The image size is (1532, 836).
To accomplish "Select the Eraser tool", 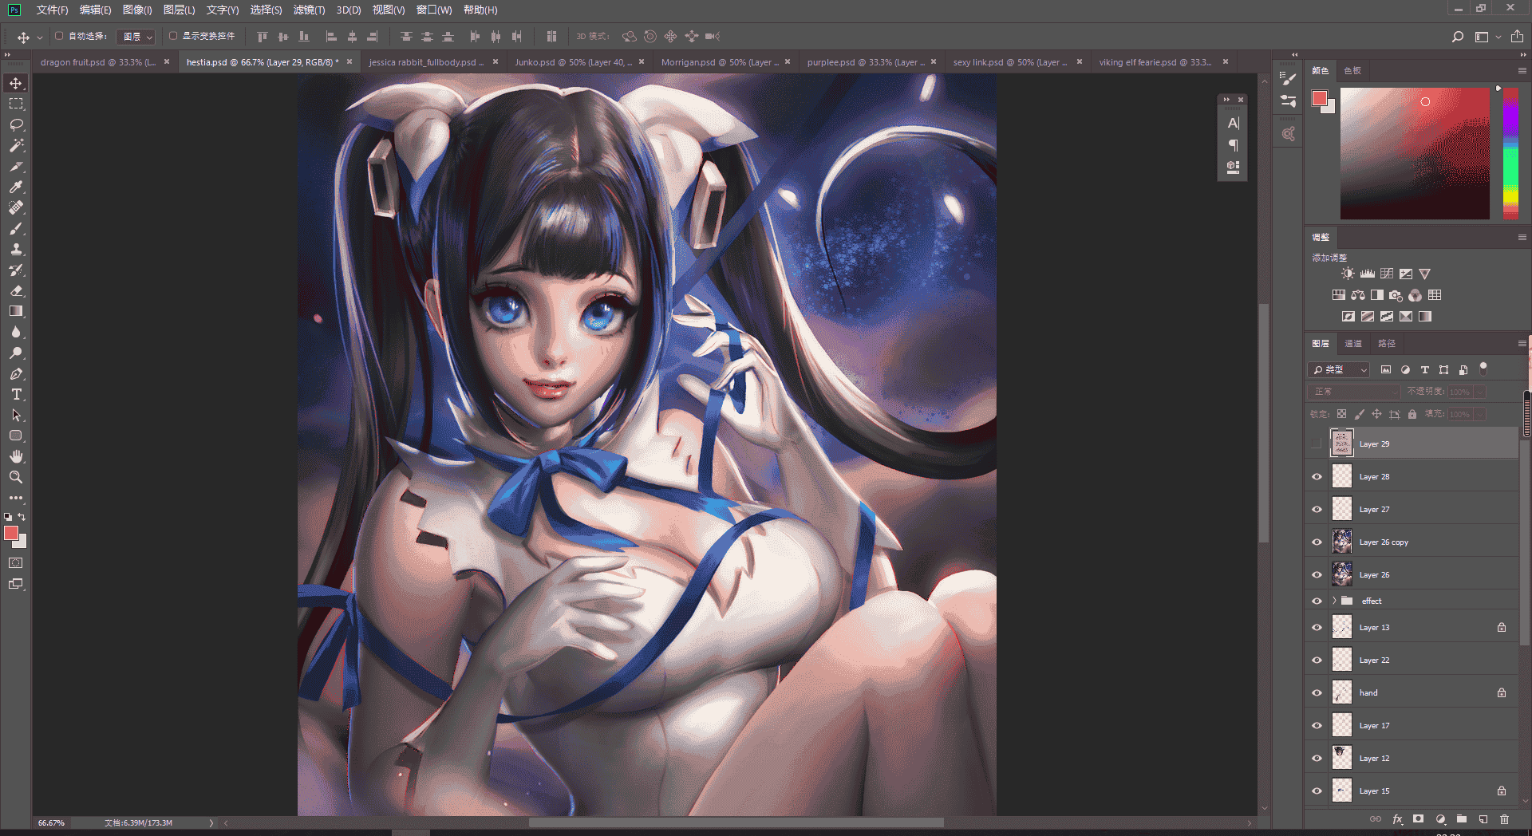I will tap(16, 290).
